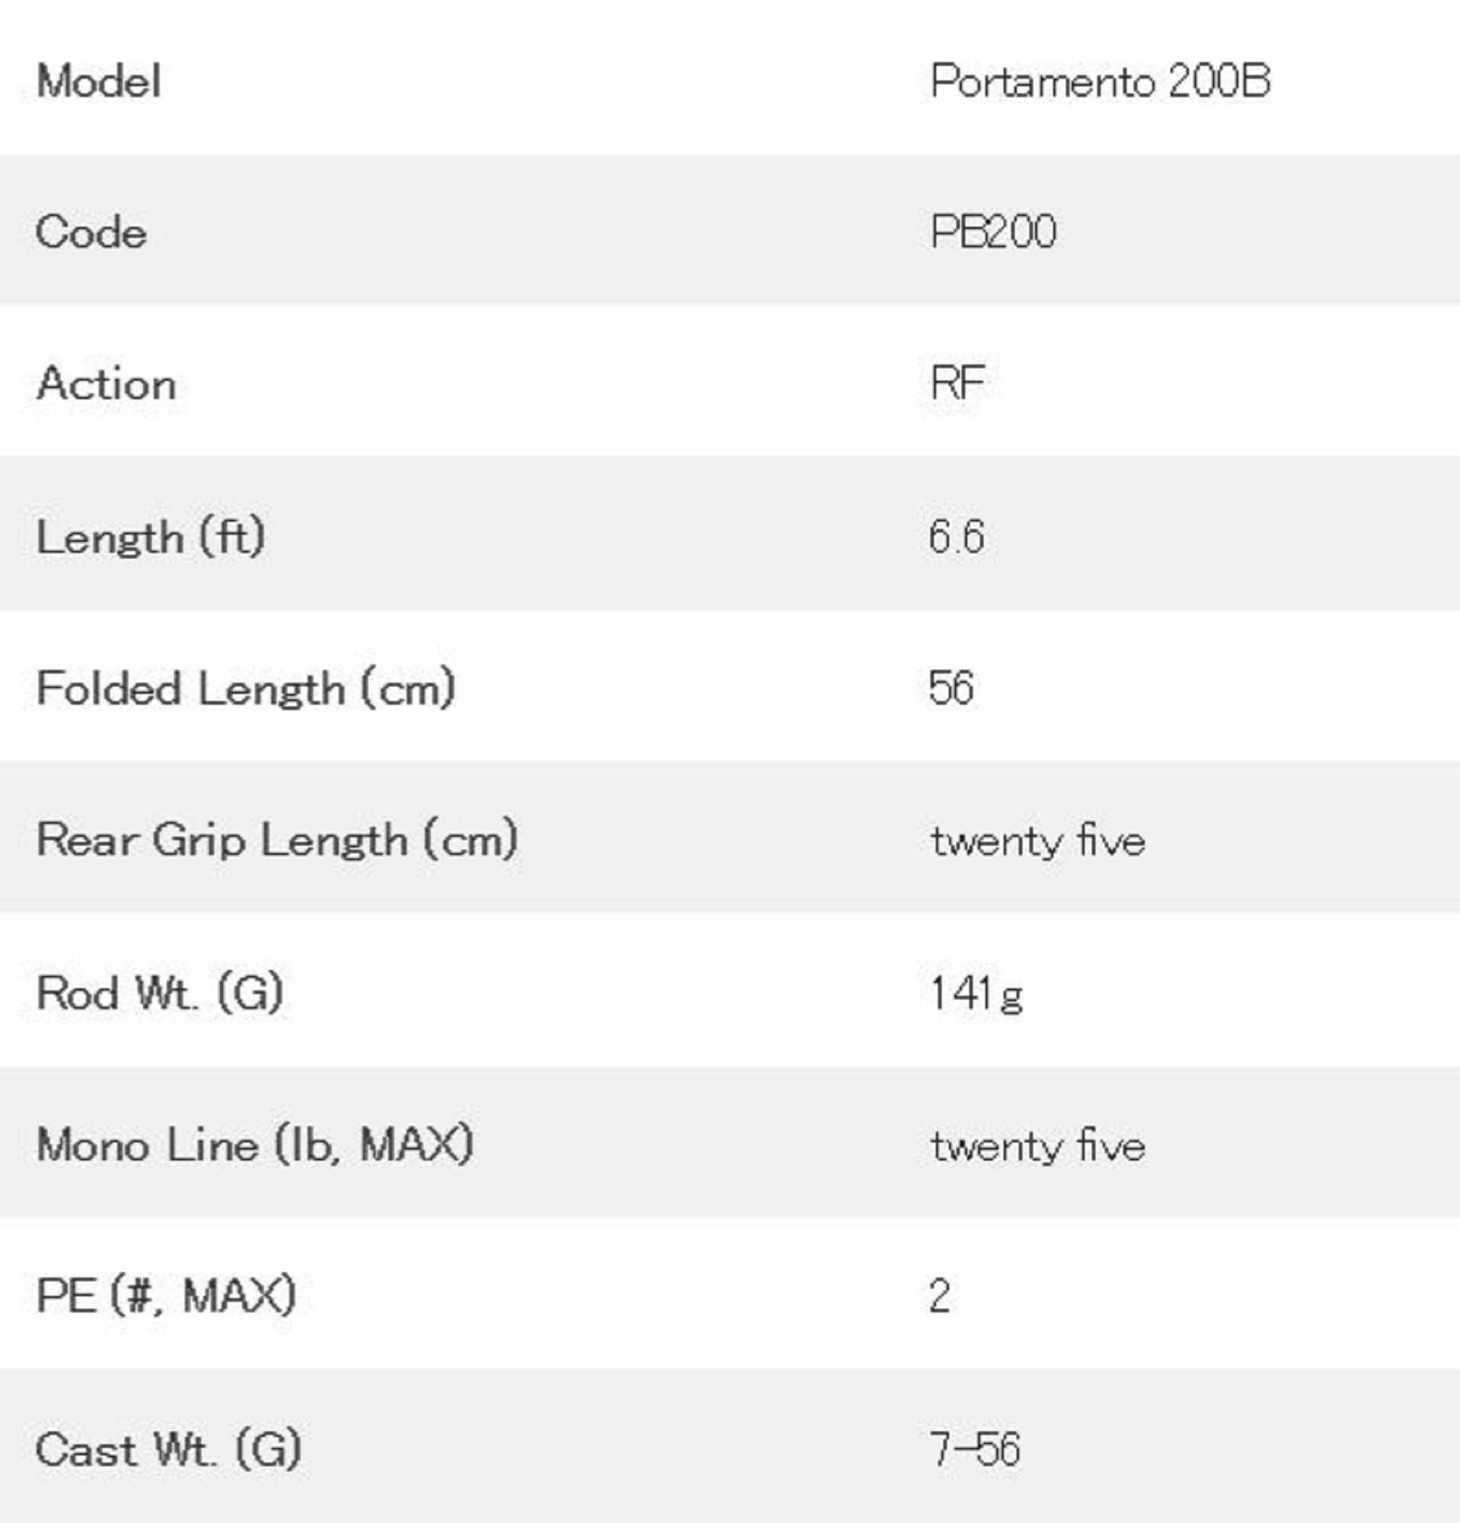
Task: Click the Folded Length (cm) label
Action: coord(245,688)
